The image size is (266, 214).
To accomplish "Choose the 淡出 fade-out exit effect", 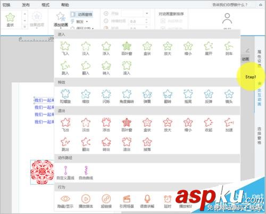I will [86, 125].
